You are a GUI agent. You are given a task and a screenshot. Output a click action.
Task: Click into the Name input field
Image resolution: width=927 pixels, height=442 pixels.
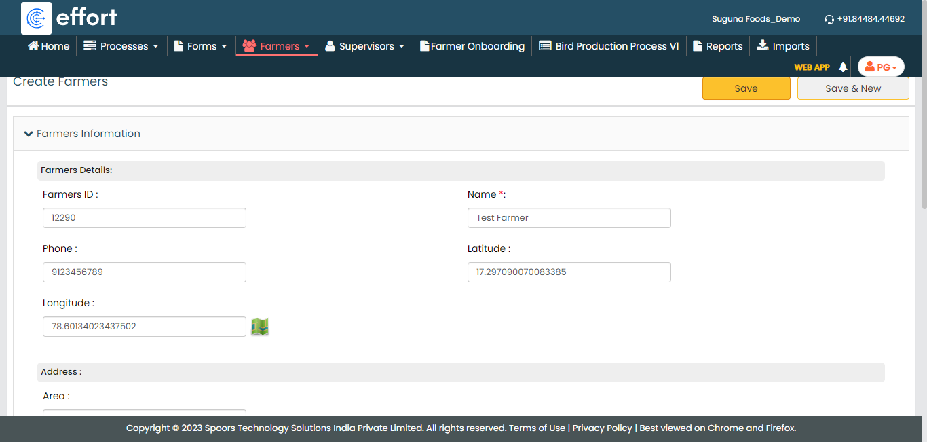[569, 218]
